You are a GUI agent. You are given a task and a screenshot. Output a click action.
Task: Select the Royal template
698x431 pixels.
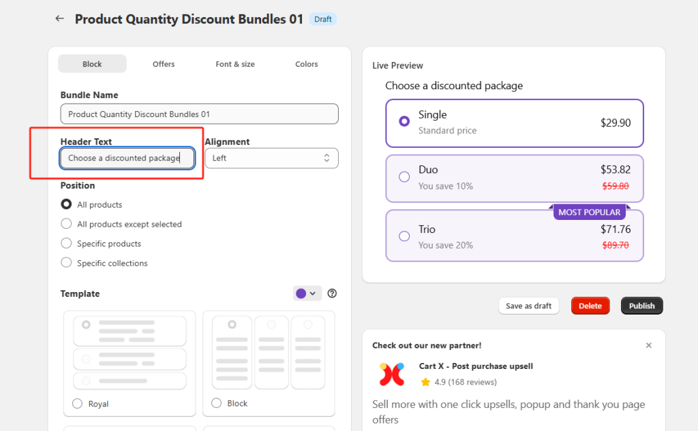click(77, 403)
